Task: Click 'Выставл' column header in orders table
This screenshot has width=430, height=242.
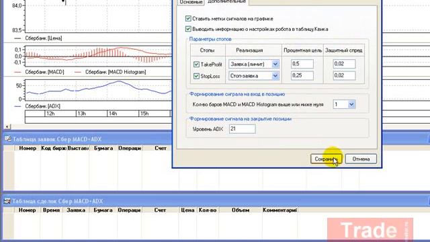Action: pyautogui.click(x=78, y=148)
